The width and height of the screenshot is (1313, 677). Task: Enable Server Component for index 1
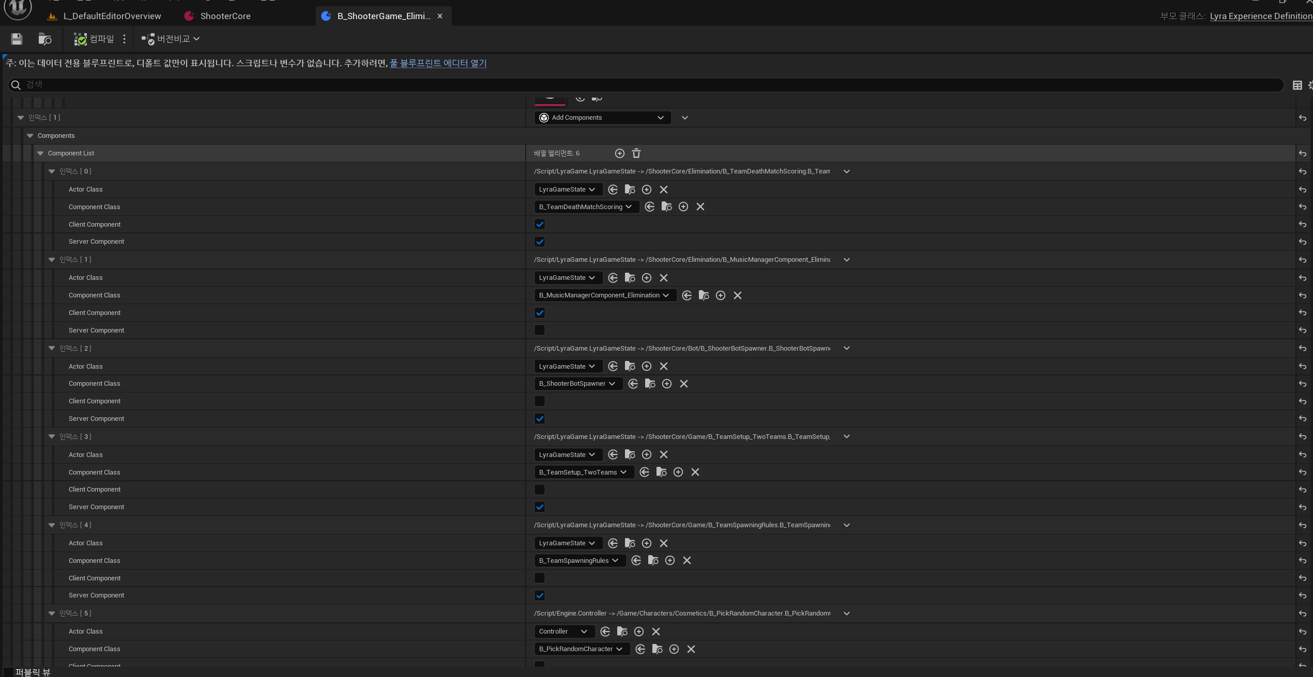(540, 330)
